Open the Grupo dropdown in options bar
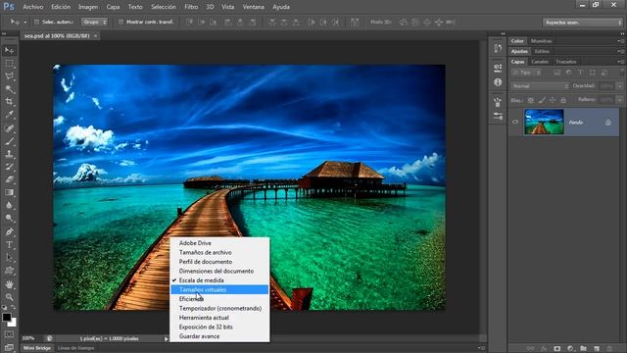This screenshot has height=353, width=627. click(x=94, y=22)
